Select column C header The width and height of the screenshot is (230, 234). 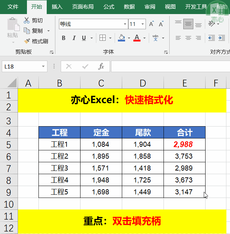click(x=101, y=83)
